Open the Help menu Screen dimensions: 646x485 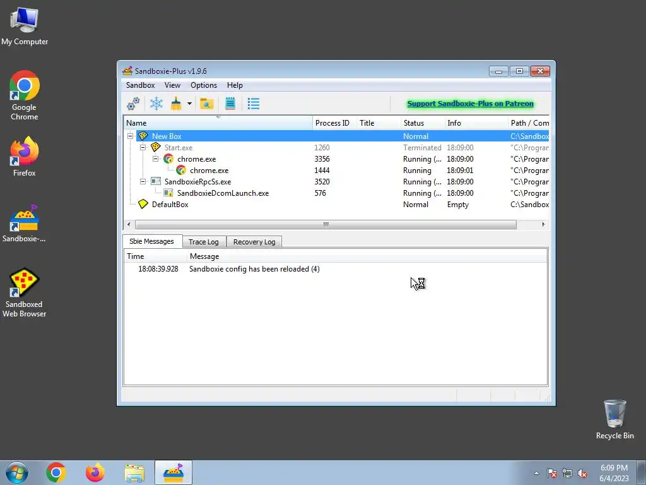[x=235, y=85]
